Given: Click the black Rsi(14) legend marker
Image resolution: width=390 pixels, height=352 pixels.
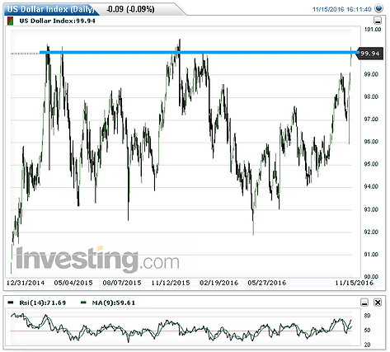Looking at the screenshot, I should point(11,303).
